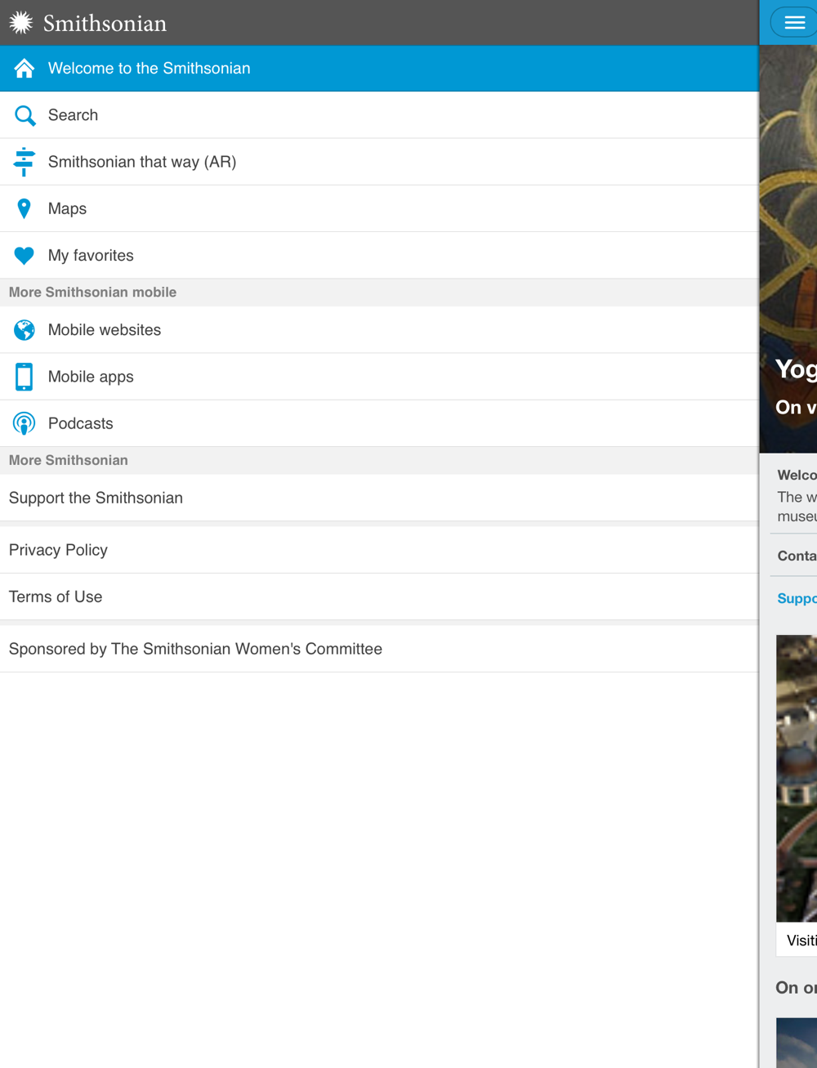Select Smithsonian that way (AR) menu entry

point(142,162)
